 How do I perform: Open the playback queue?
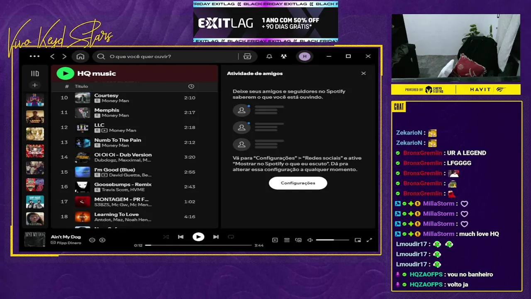287,240
